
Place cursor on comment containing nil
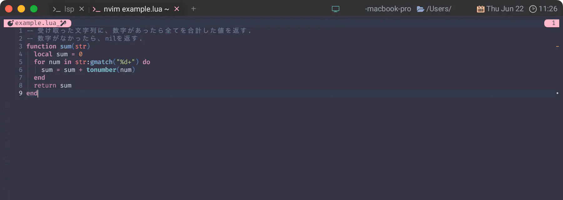pos(84,38)
